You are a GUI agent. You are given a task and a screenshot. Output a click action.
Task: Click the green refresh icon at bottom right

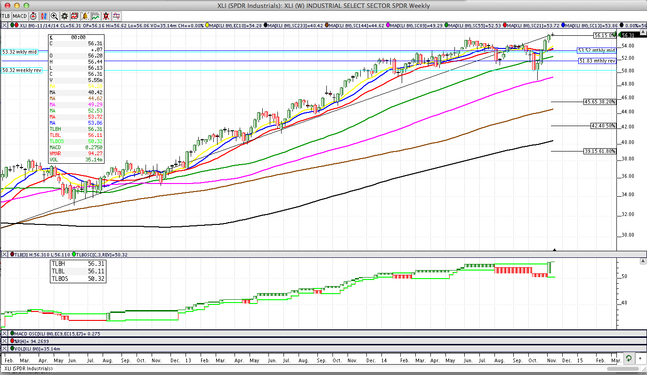point(628,359)
